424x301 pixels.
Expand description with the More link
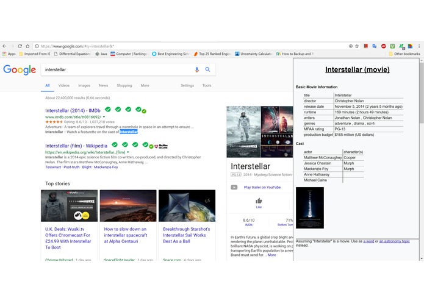click(271, 255)
